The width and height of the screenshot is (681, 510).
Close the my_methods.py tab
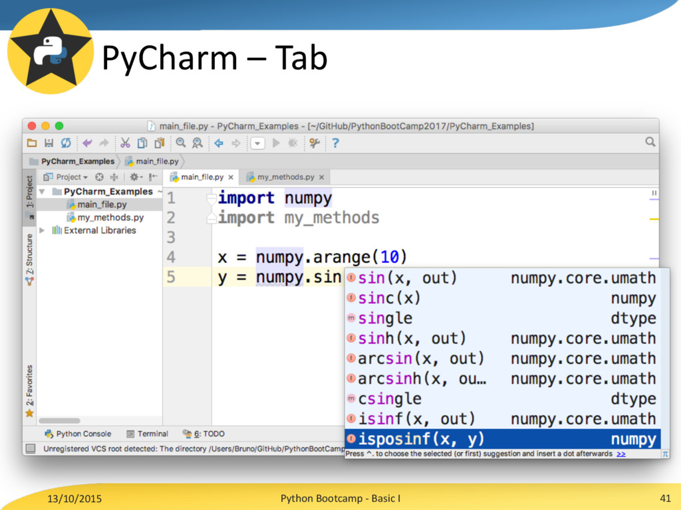coord(322,177)
